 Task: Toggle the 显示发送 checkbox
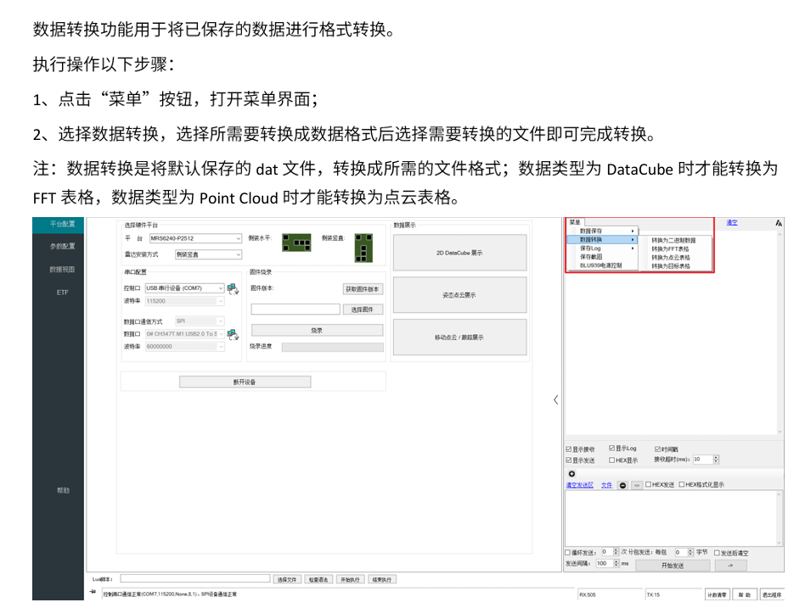point(569,460)
